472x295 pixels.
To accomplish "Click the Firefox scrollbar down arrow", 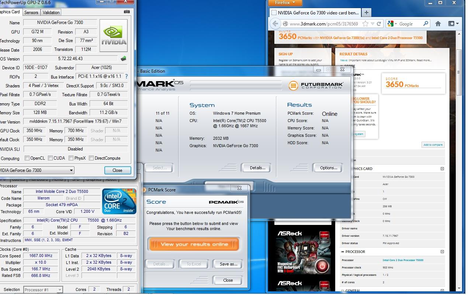I will [459, 289].
